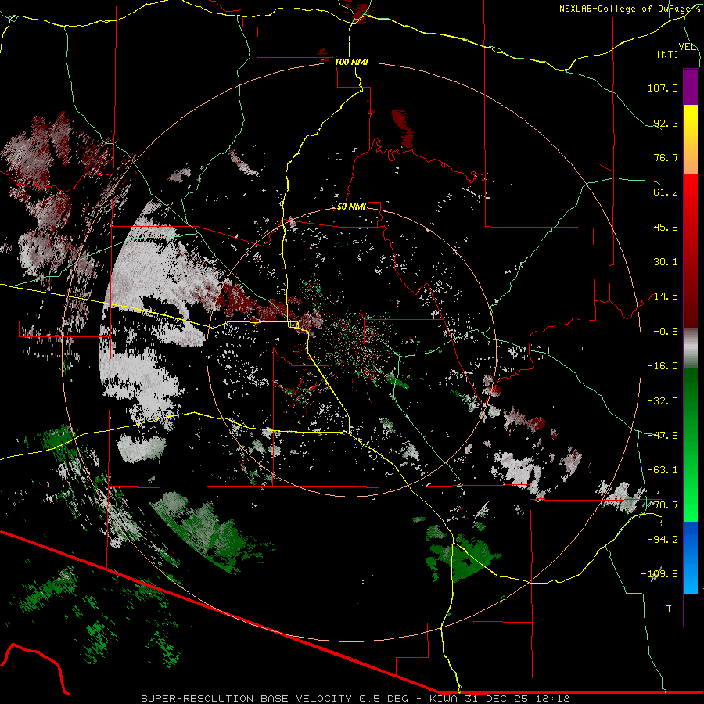Click the 14.5 legend value
Screen dimensions: 704x704
coord(666,296)
